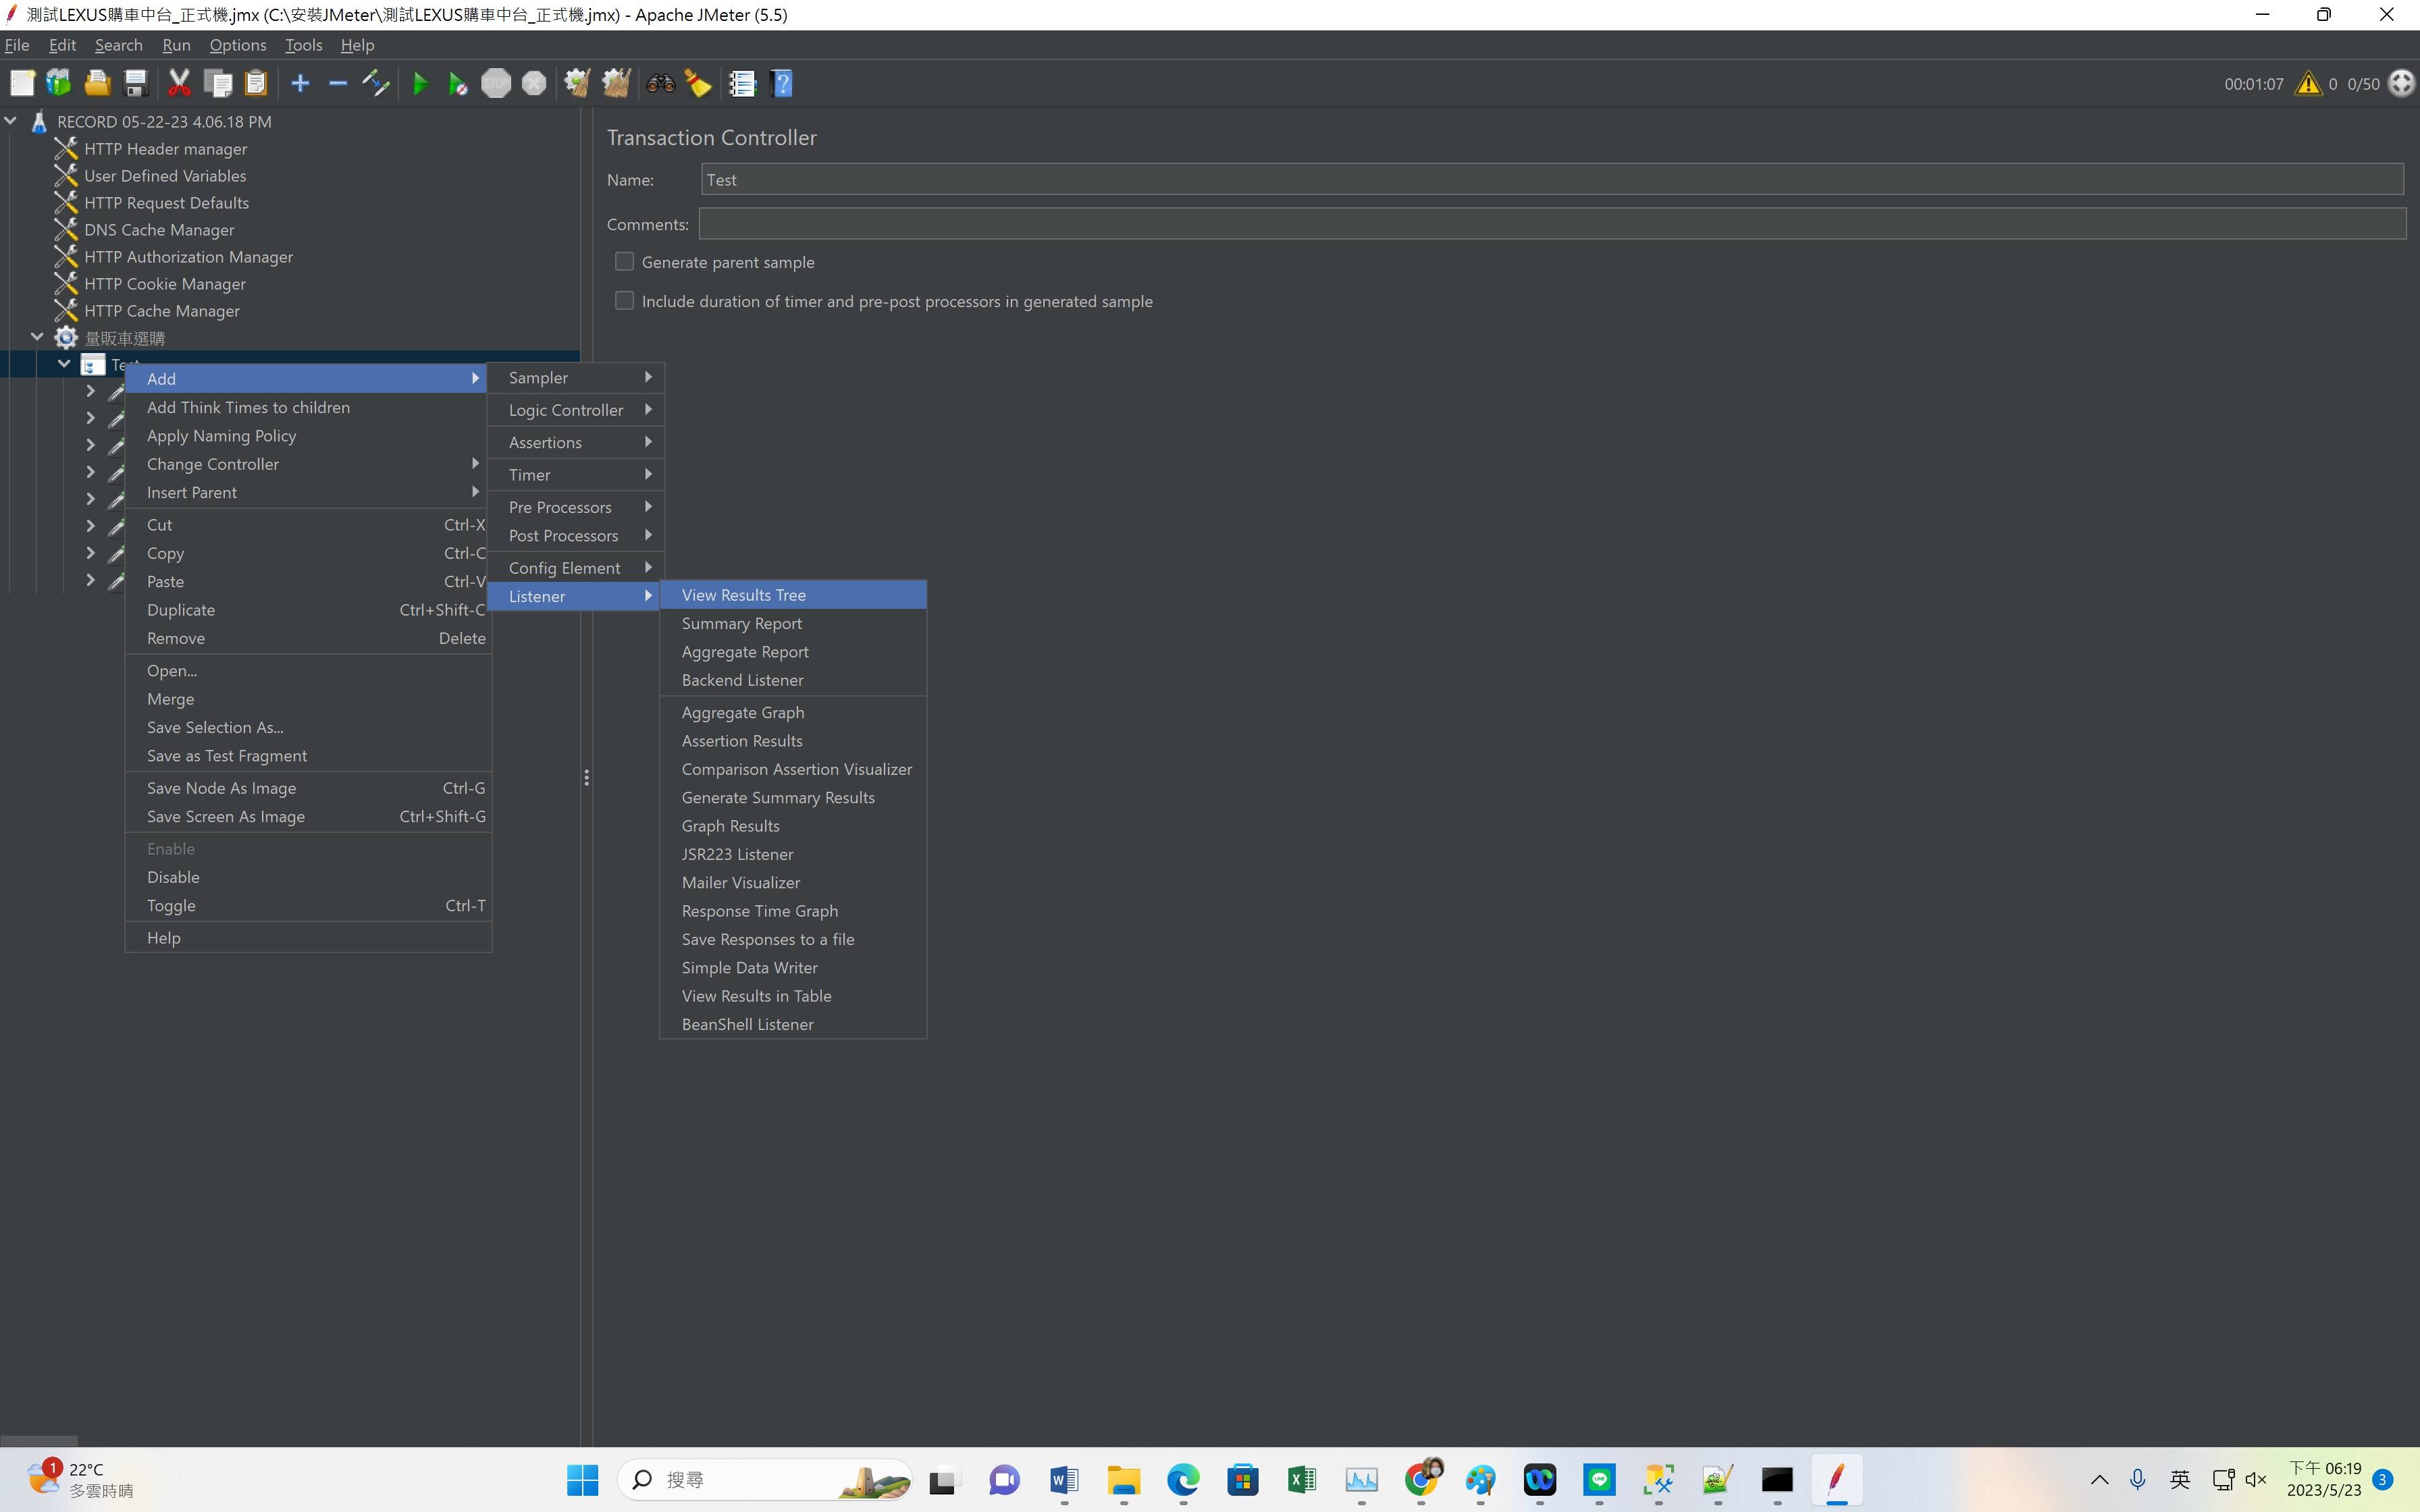
Task: Click the Shutdown test toolbar icon
Action: (534, 84)
